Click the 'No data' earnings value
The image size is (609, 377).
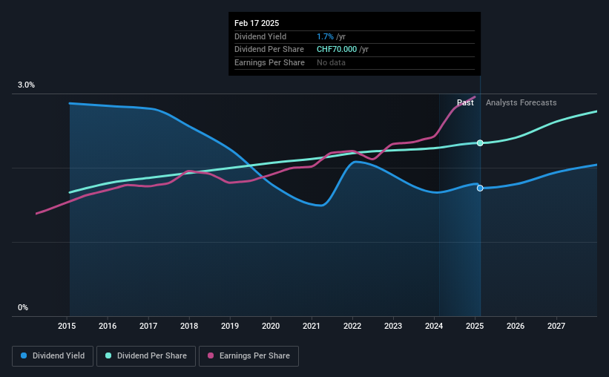click(x=331, y=62)
